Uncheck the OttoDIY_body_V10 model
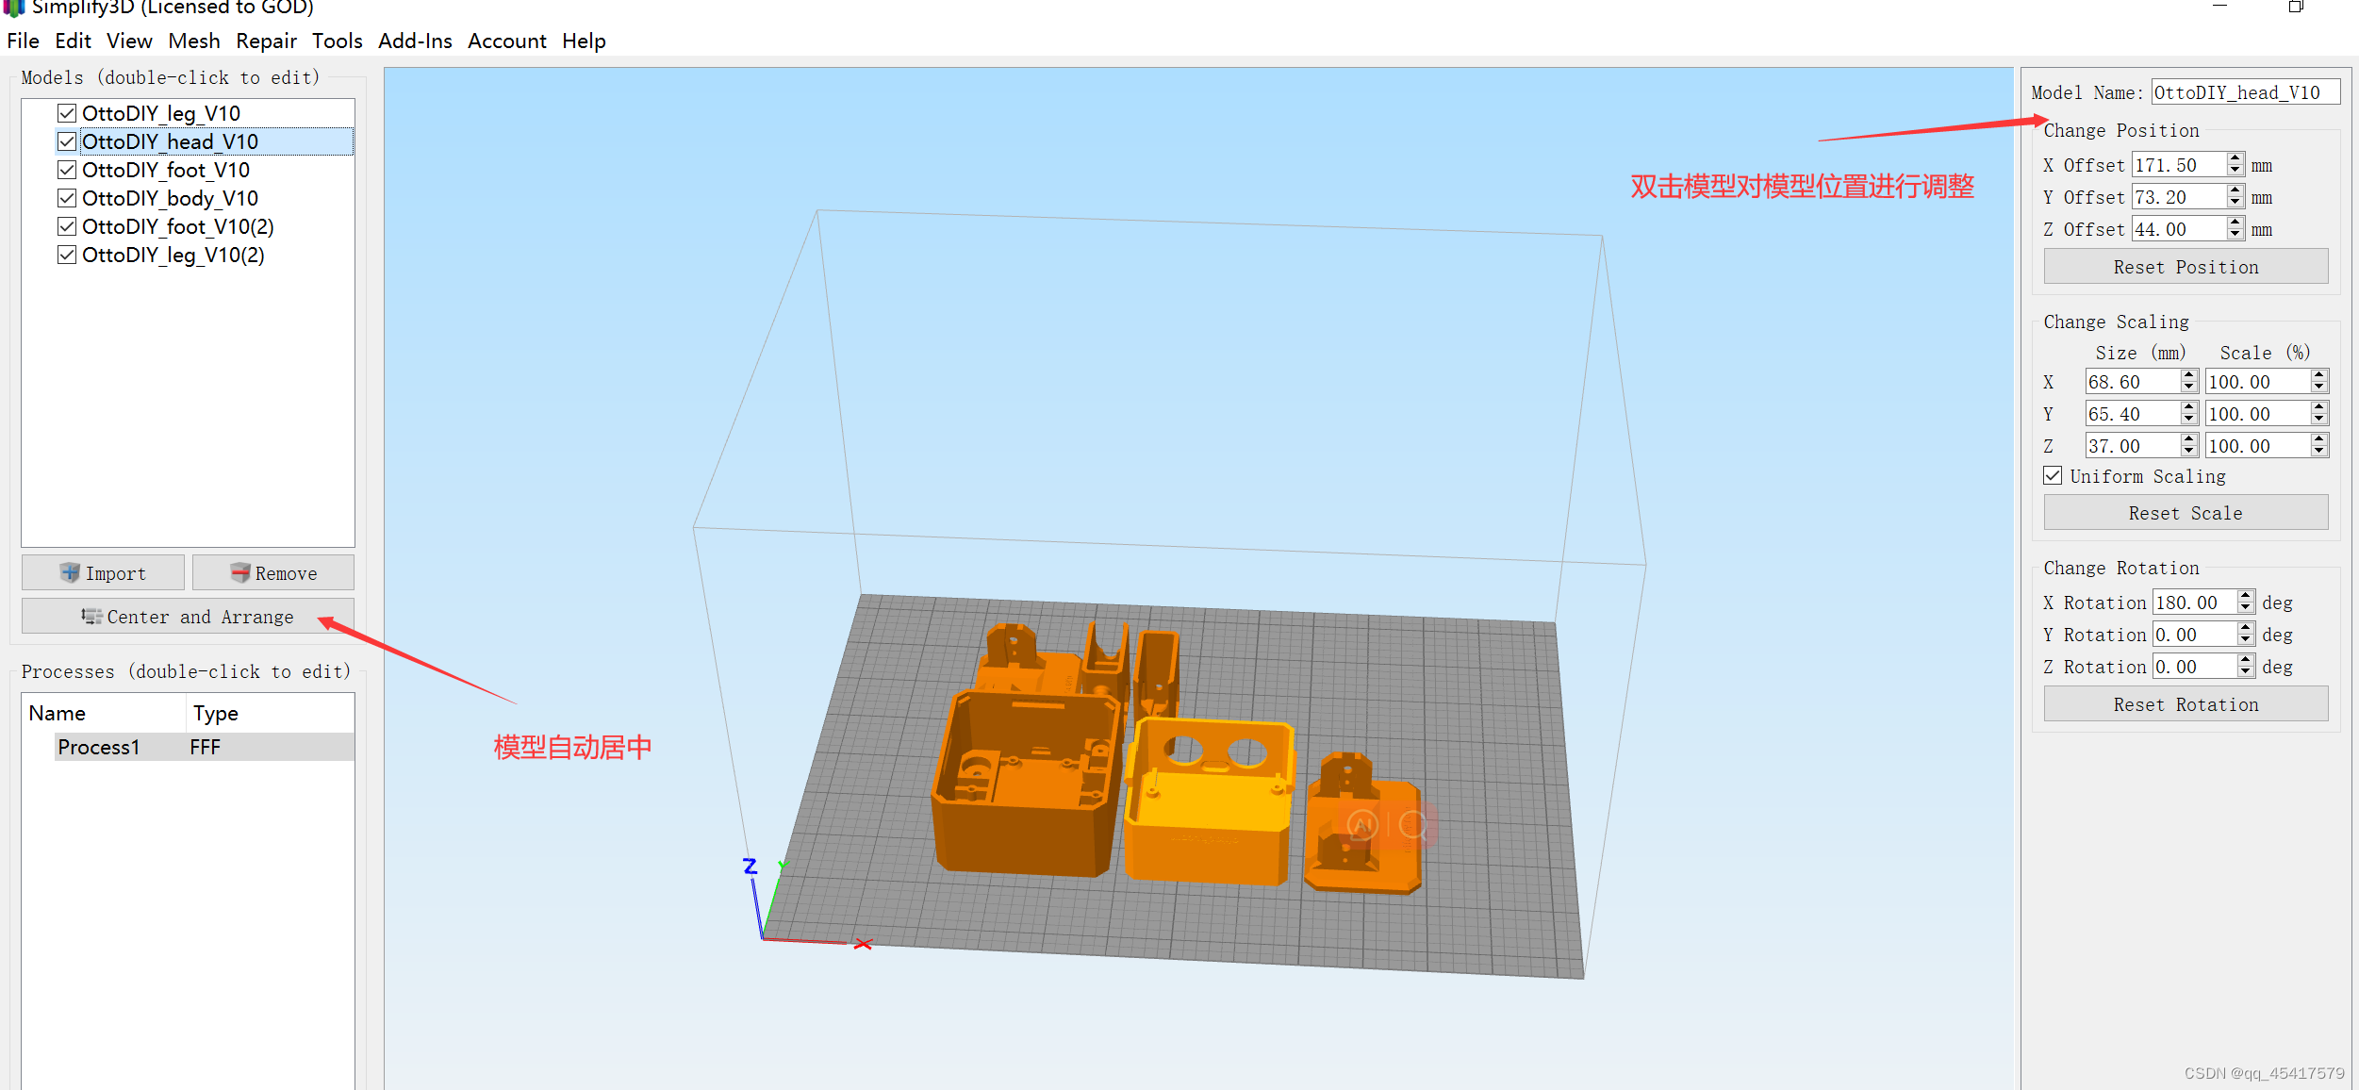 [66, 197]
